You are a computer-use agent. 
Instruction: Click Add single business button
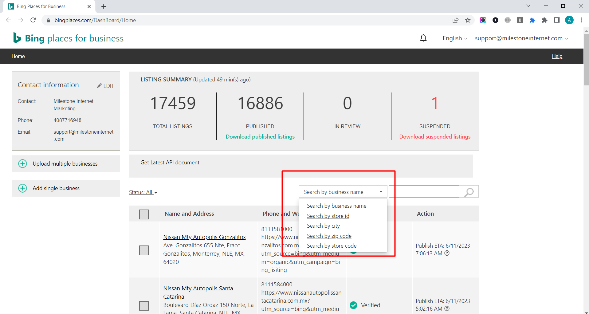coord(66,188)
